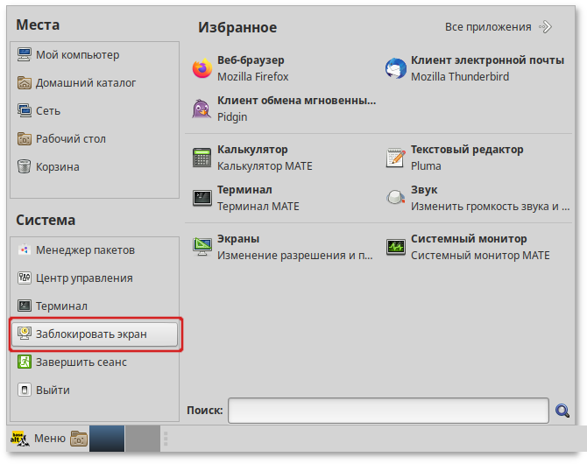Viewport: 587px width, 464px height.
Task: Expand Все приложения list
Action: [x=498, y=27]
